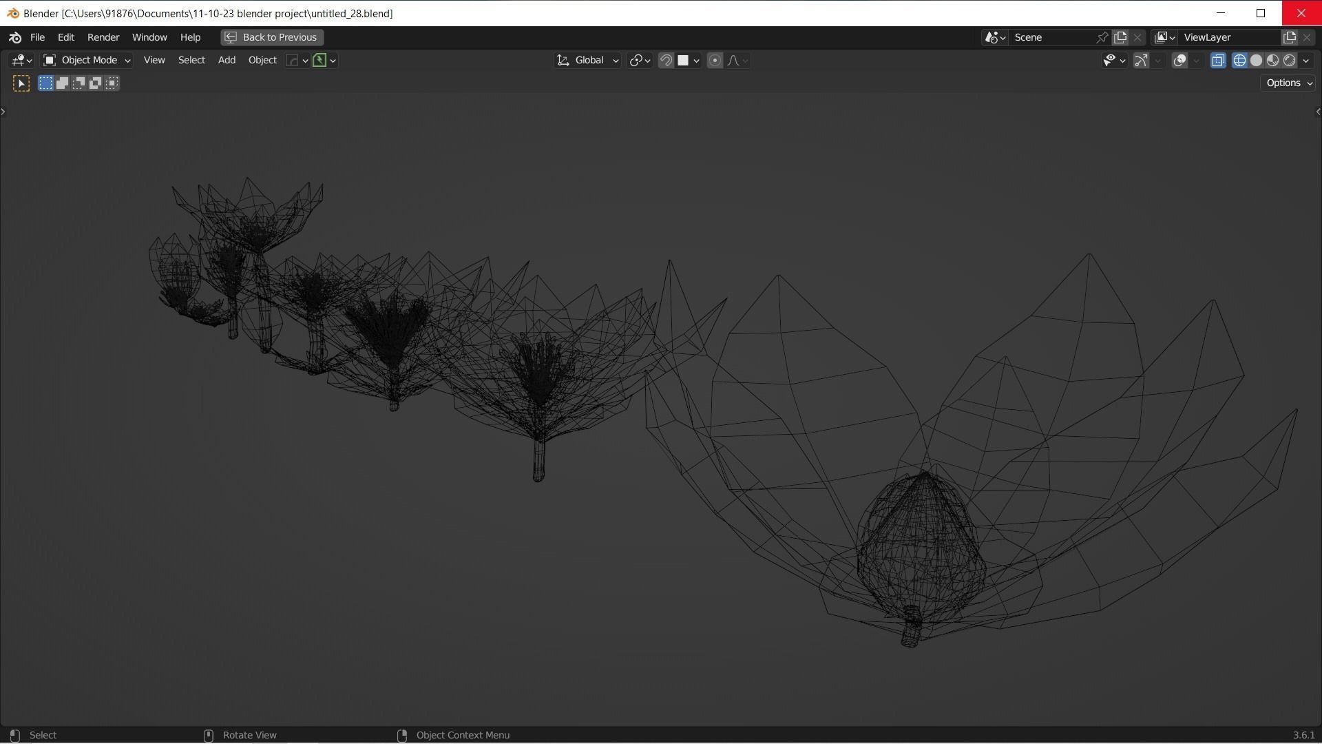Enable material preview shading
The width and height of the screenshot is (1322, 744).
click(1272, 61)
